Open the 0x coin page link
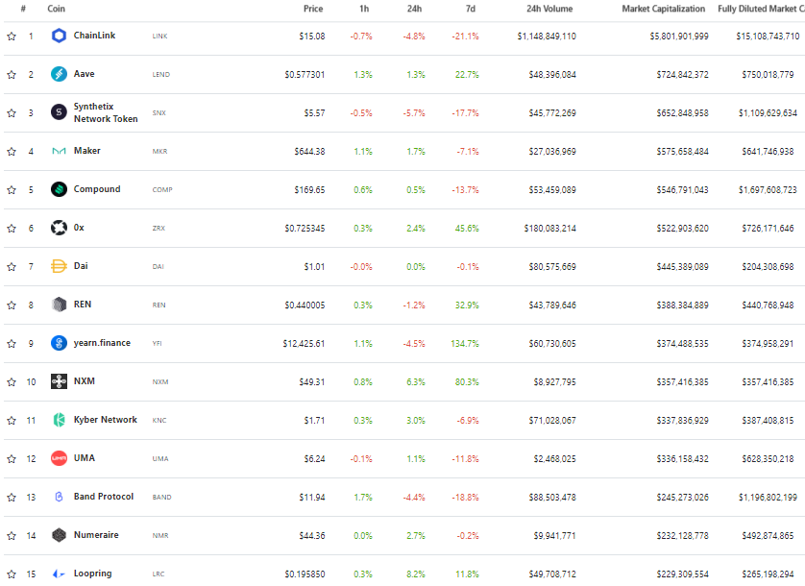The height and width of the screenshot is (586, 805). (79, 228)
